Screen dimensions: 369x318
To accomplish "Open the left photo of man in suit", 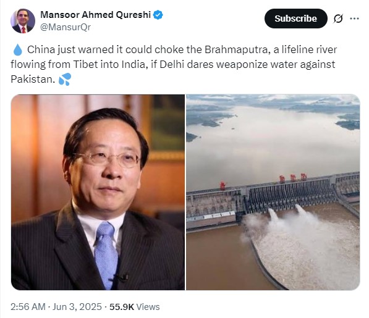I will point(98,192).
